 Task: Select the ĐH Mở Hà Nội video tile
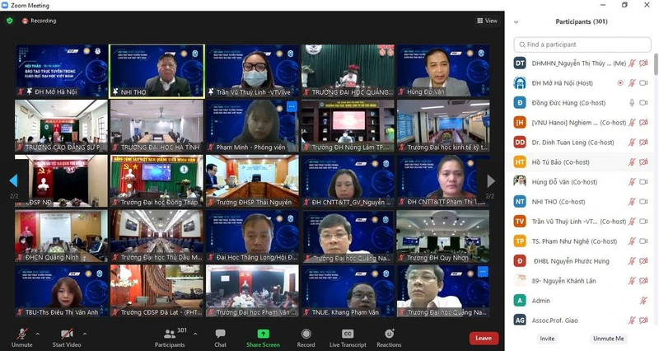[61, 71]
